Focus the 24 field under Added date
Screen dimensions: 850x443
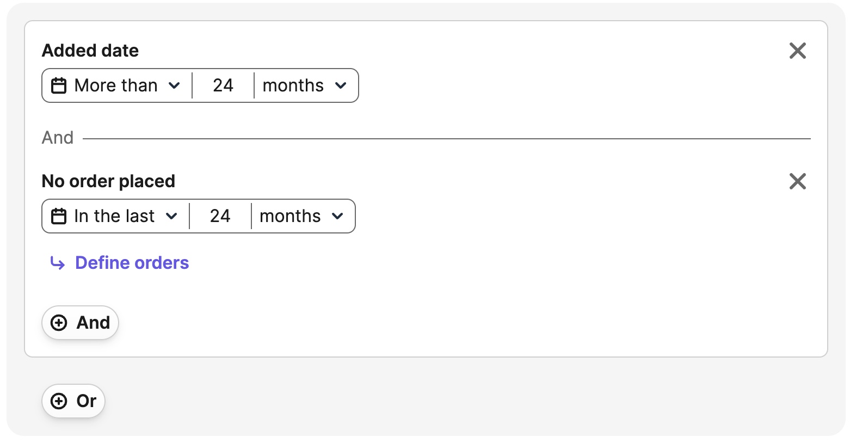coord(223,85)
